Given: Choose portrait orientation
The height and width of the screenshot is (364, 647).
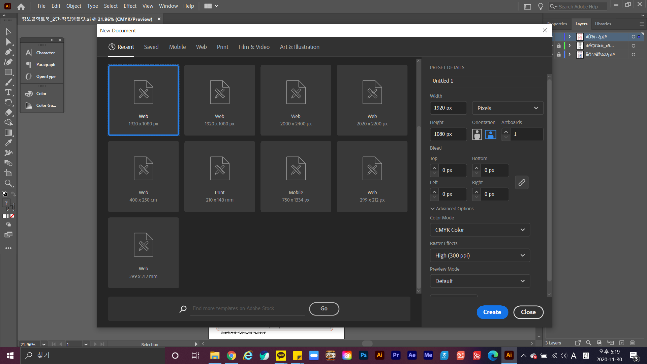Looking at the screenshot, I should [x=477, y=134].
